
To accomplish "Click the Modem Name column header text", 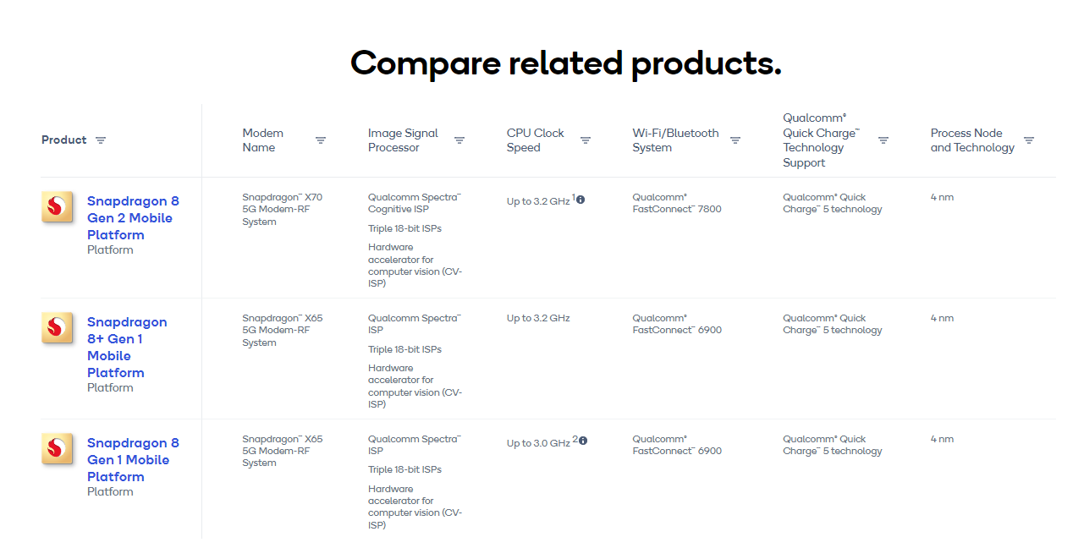I will (x=263, y=140).
